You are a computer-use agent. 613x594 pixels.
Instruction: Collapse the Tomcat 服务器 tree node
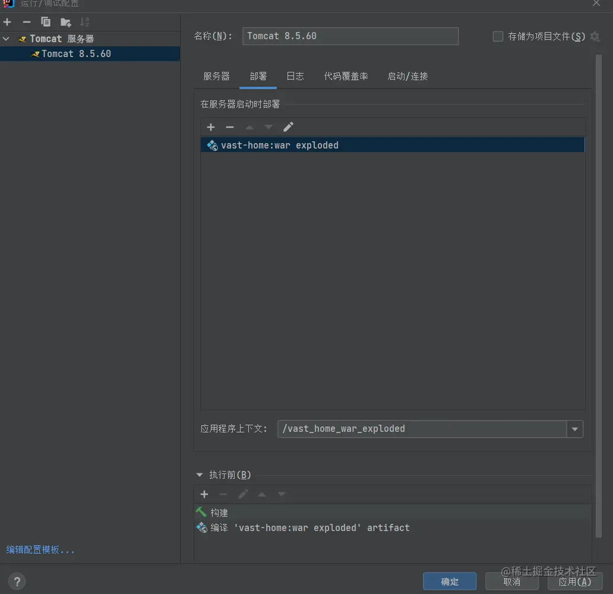point(6,39)
